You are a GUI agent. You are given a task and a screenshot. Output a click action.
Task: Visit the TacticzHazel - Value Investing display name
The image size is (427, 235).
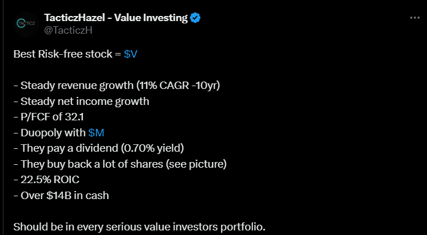[x=116, y=18]
